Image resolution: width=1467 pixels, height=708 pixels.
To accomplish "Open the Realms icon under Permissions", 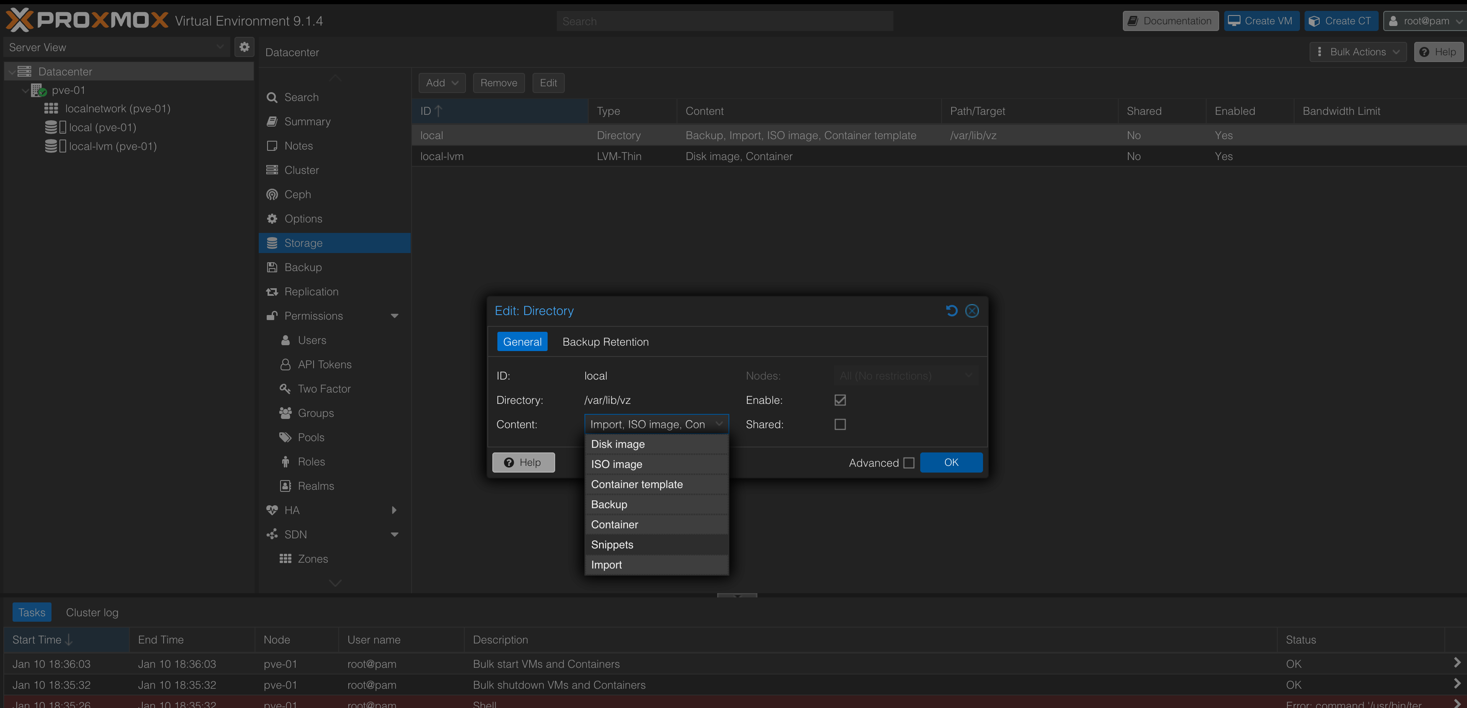I will [x=285, y=486].
